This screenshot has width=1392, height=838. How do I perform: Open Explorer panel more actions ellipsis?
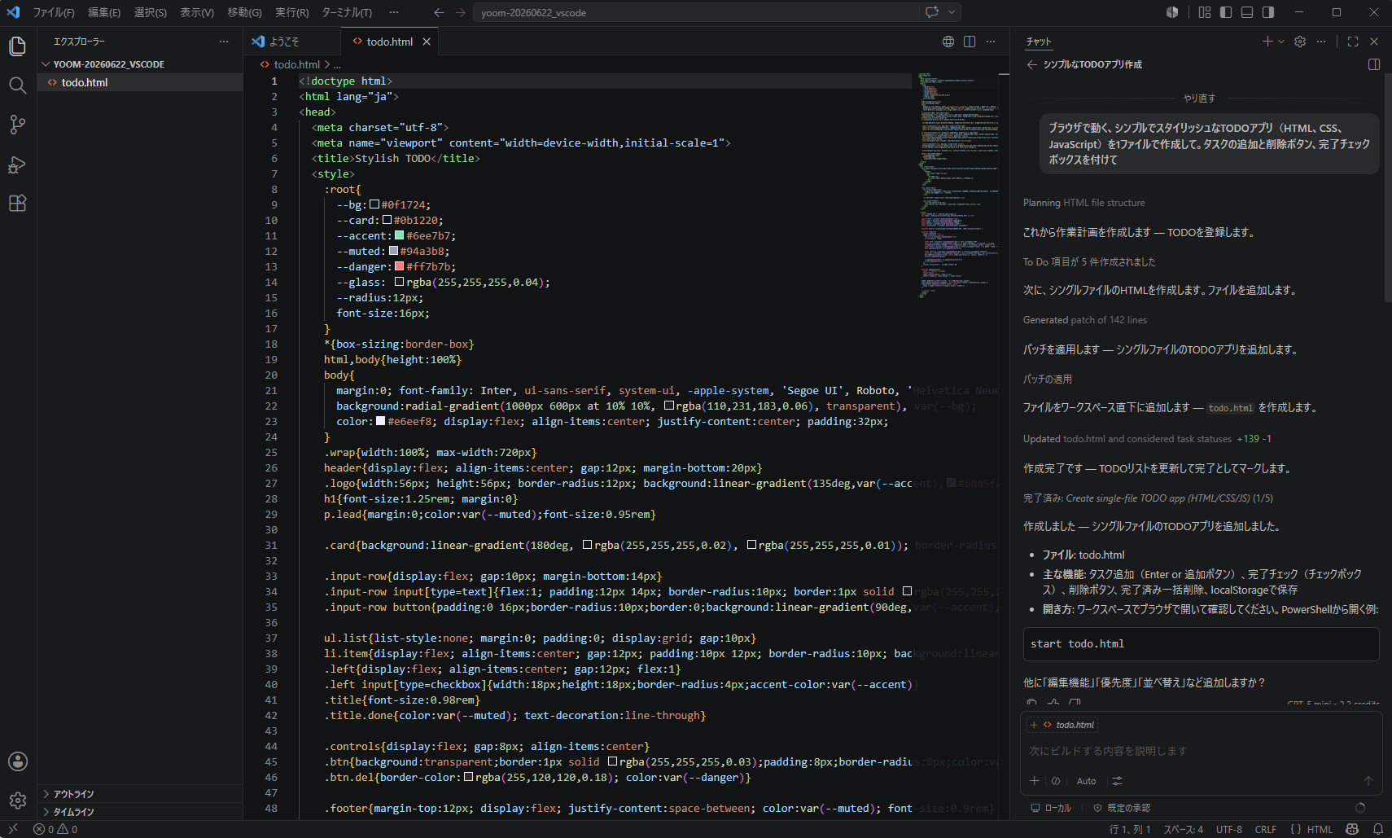pyautogui.click(x=224, y=42)
